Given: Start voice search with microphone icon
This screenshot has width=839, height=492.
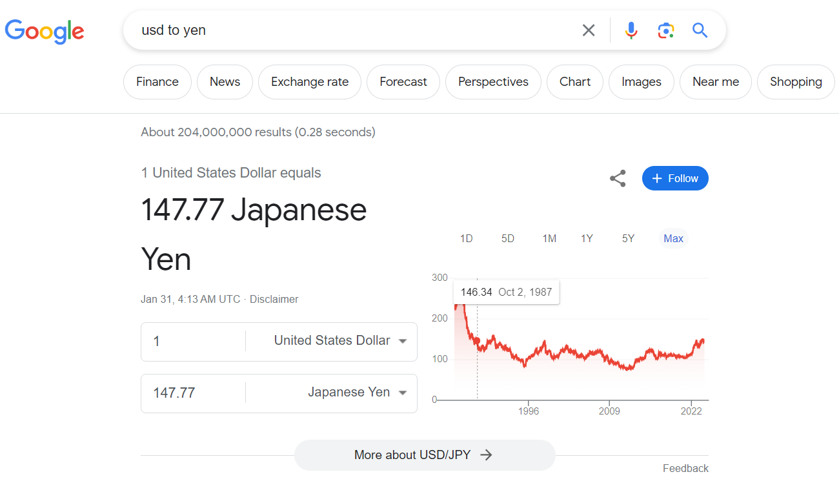Looking at the screenshot, I should pos(631,30).
